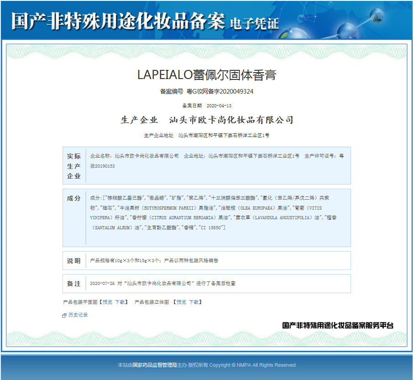Click the 说明 section label
Image resolution: width=413 pixels, height=380 pixels.
tap(74, 261)
